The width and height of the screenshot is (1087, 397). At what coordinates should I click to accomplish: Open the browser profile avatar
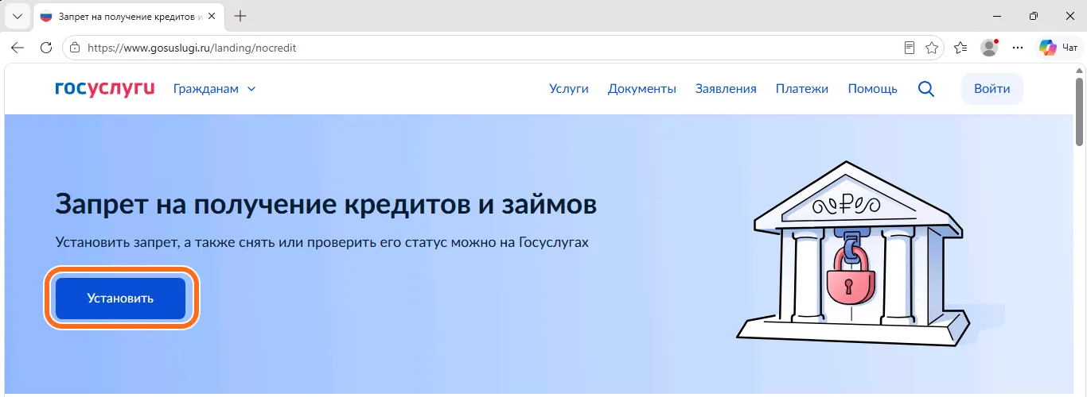pos(989,48)
